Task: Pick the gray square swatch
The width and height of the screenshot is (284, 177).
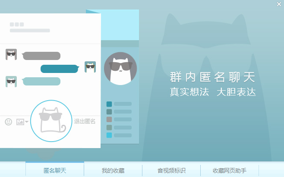Action: [x=109, y=120]
